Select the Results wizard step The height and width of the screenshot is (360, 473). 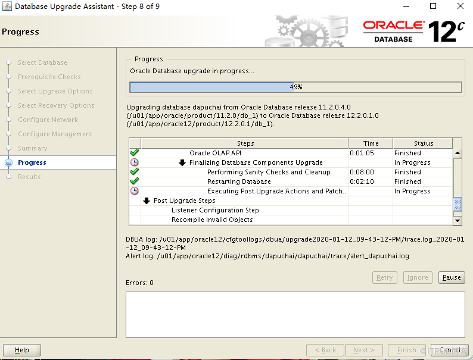point(29,177)
